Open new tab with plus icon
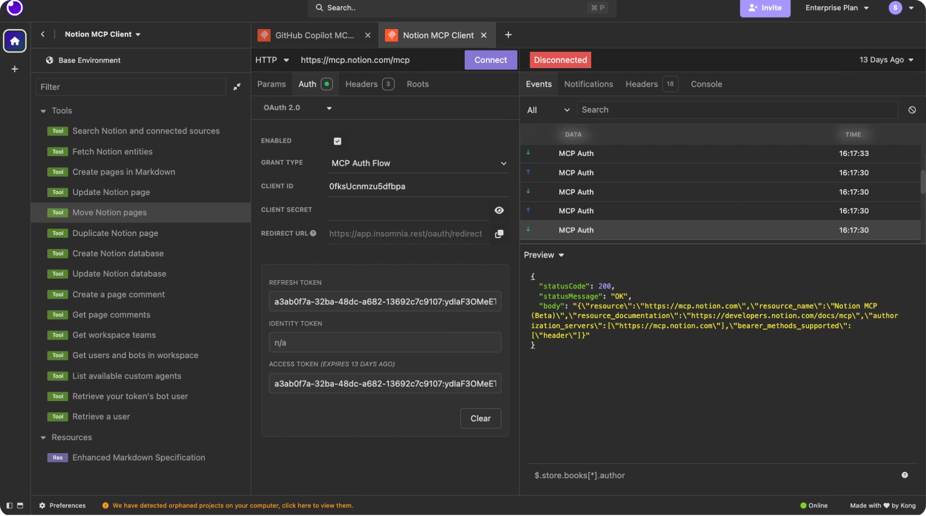926x516 pixels. (508, 35)
